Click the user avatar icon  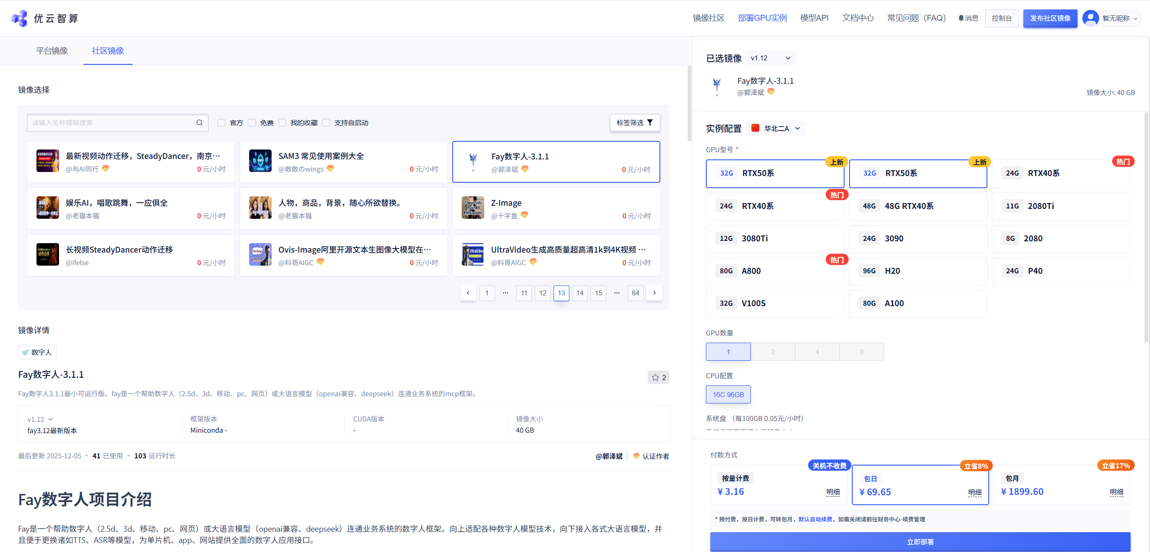tap(1091, 18)
